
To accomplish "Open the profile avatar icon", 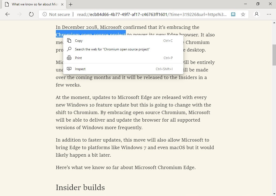I will coord(257,14).
